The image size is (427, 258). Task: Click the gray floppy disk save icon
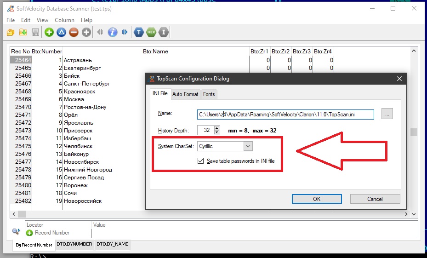point(35,32)
